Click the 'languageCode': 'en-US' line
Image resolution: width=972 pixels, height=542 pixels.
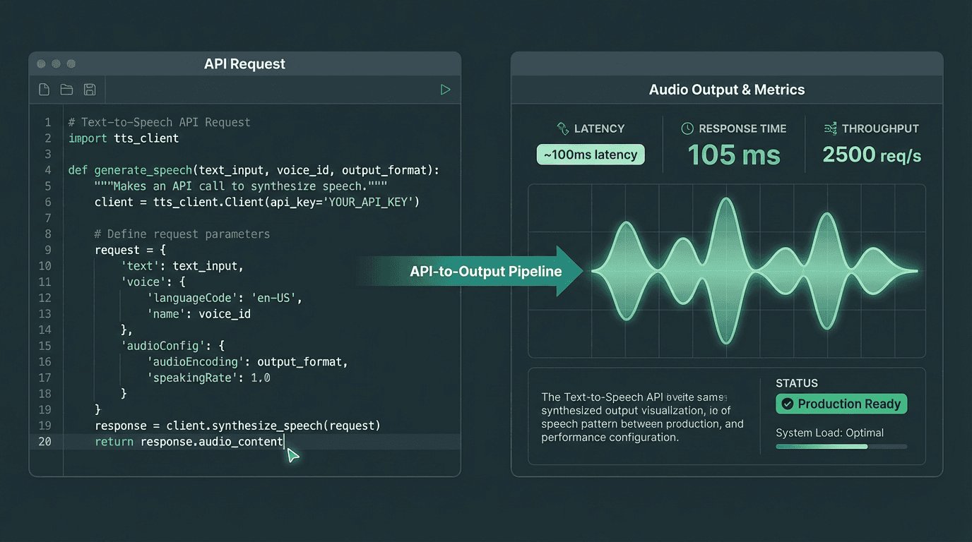(225, 298)
